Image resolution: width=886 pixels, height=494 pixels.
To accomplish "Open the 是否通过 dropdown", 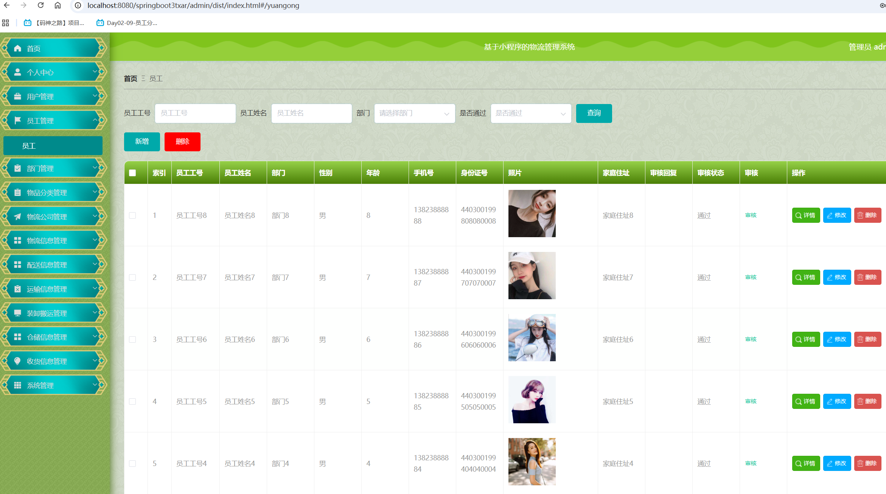I will pyautogui.click(x=530, y=113).
